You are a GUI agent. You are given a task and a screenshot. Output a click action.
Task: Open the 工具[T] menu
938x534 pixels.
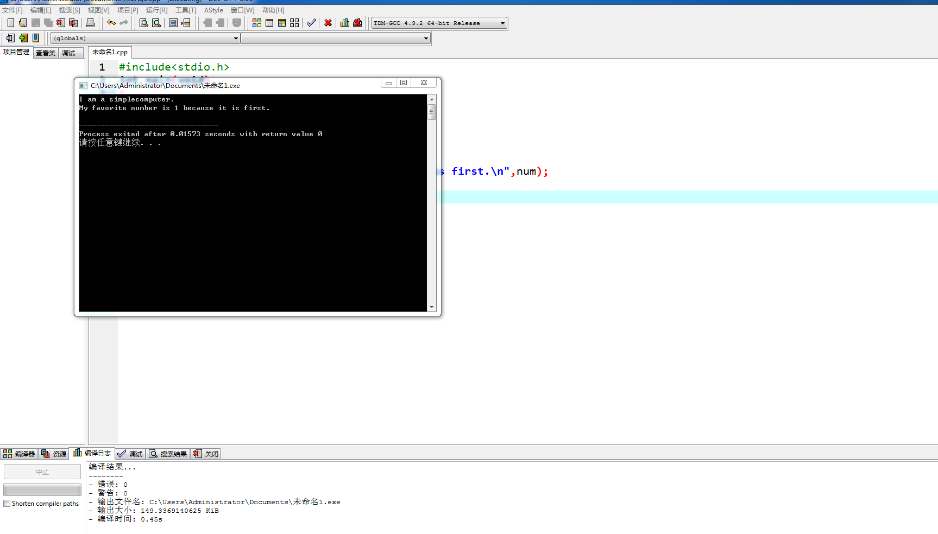tap(186, 10)
